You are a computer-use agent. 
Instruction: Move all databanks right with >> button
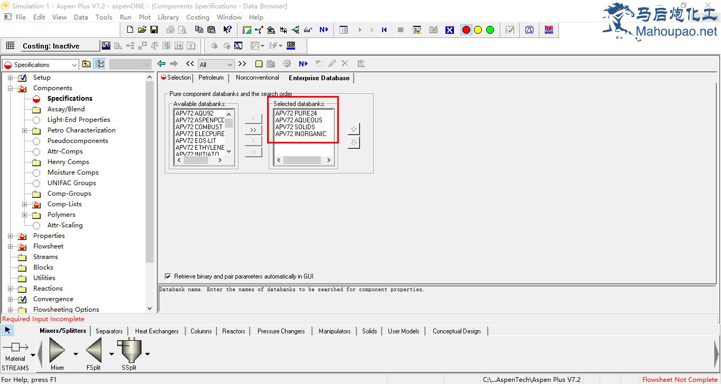point(253,130)
